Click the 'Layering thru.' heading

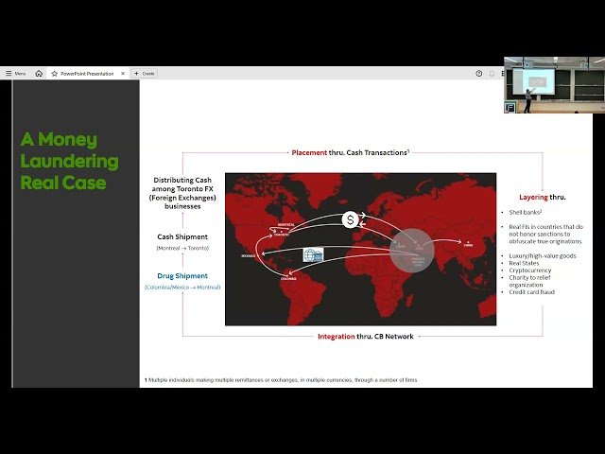pyautogui.click(x=542, y=197)
